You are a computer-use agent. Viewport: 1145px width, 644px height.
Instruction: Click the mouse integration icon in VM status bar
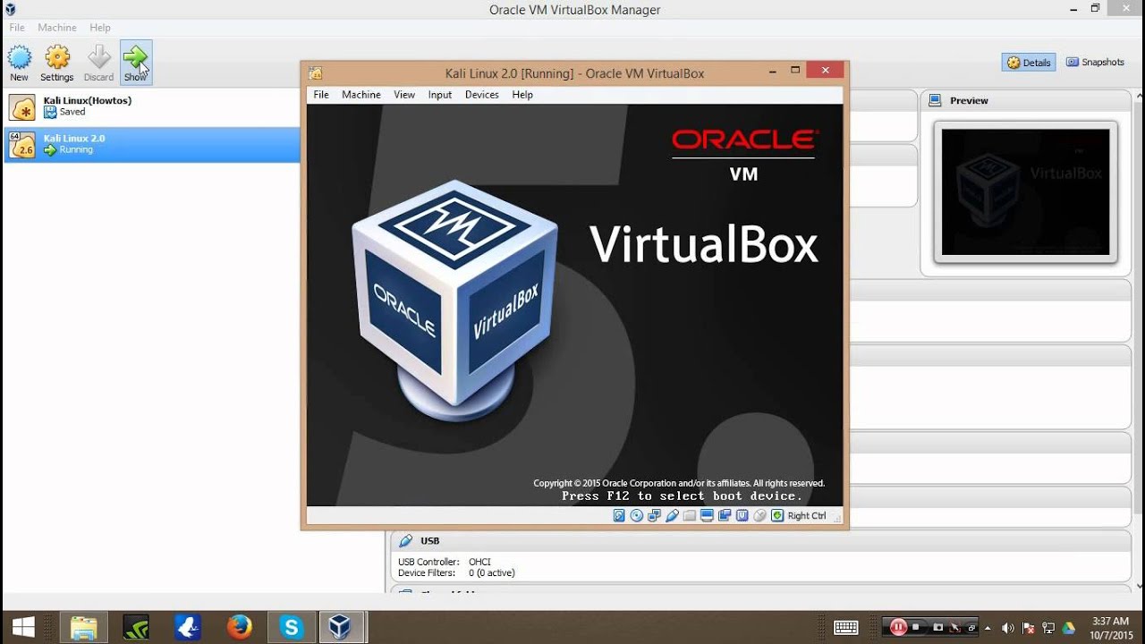[x=759, y=515]
